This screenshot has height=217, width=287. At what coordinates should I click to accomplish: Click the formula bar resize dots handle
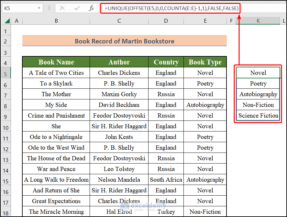pyautogui.click(x=49, y=8)
